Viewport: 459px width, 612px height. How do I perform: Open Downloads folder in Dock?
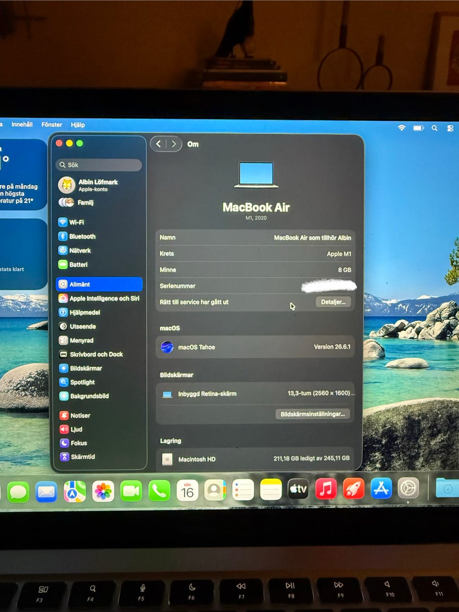click(x=448, y=489)
